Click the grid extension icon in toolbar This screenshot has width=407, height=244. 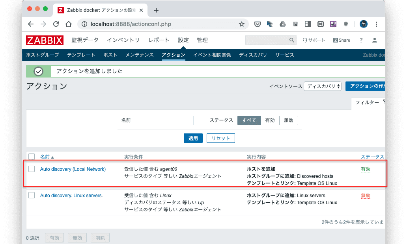pos(321,24)
